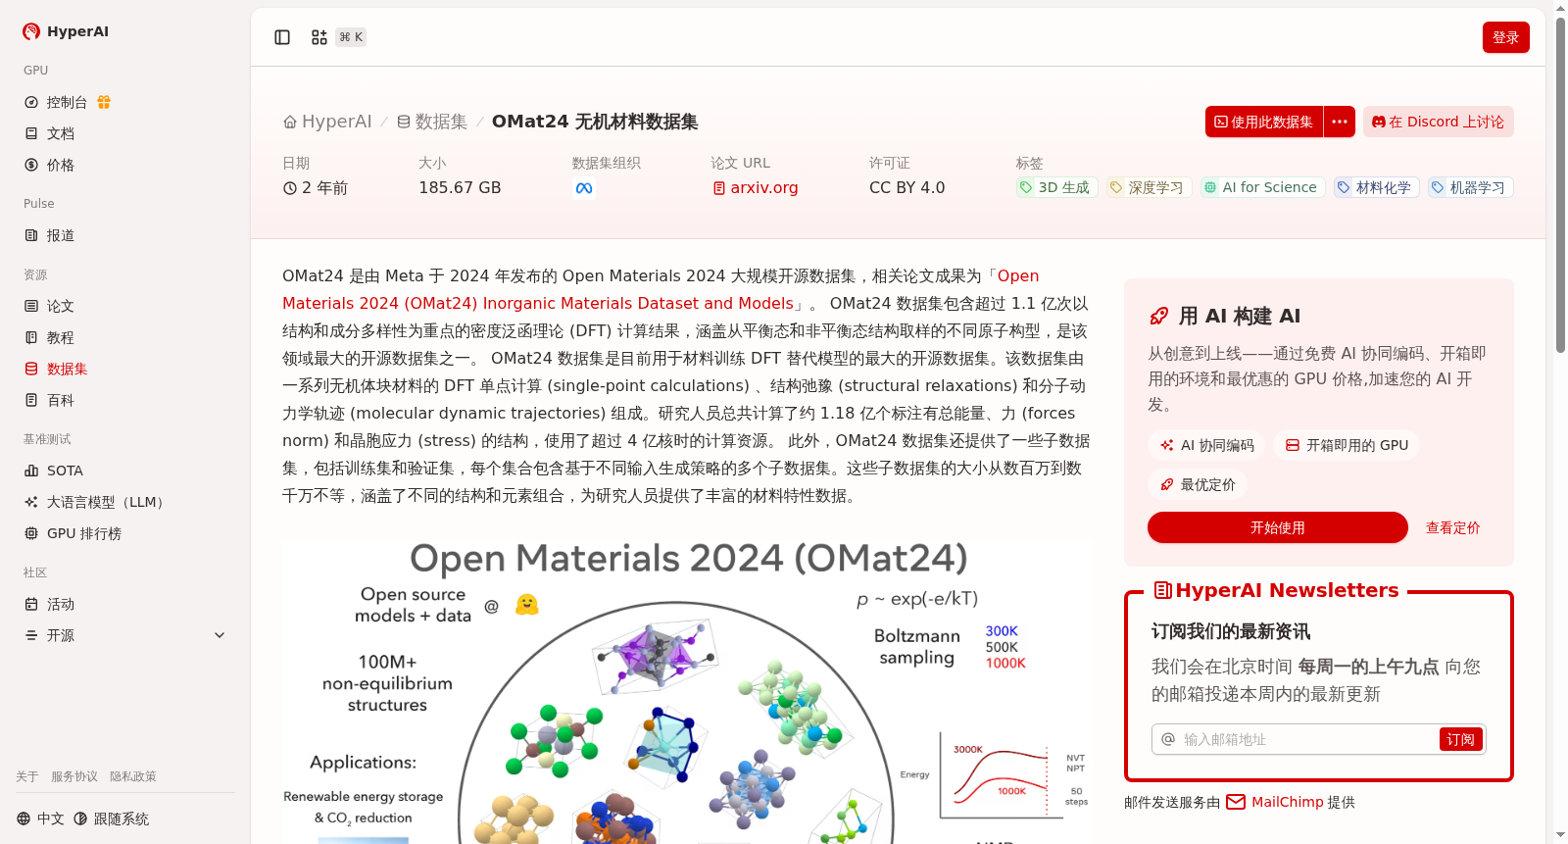Viewport: 1568px width, 844px height.
Task: Open the three-dots more options menu
Action: [x=1340, y=122]
